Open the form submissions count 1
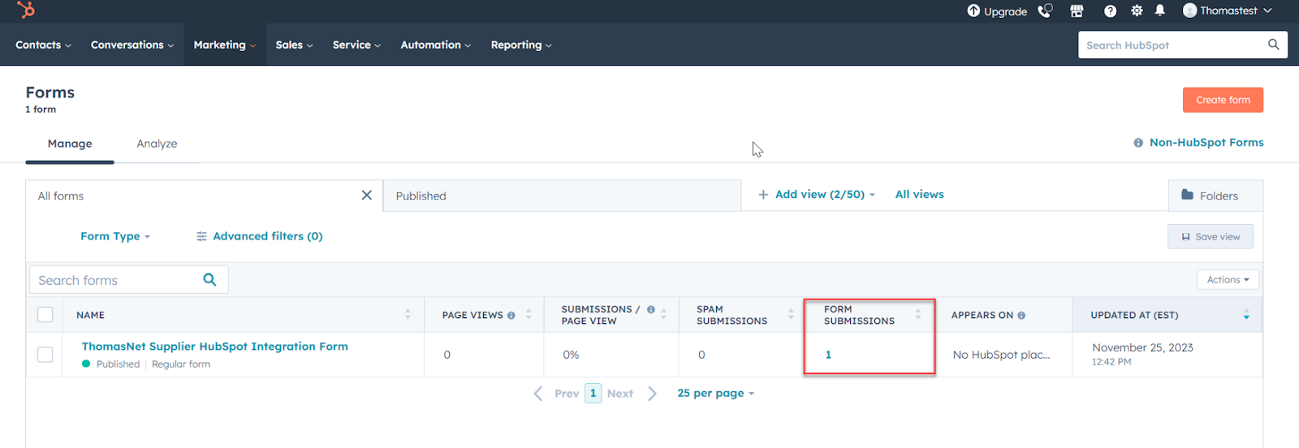The height and width of the screenshot is (448, 1299). [x=828, y=355]
